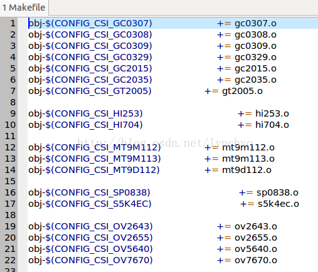
Task: Click text gc0307.o
Action: [x=255, y=23]
